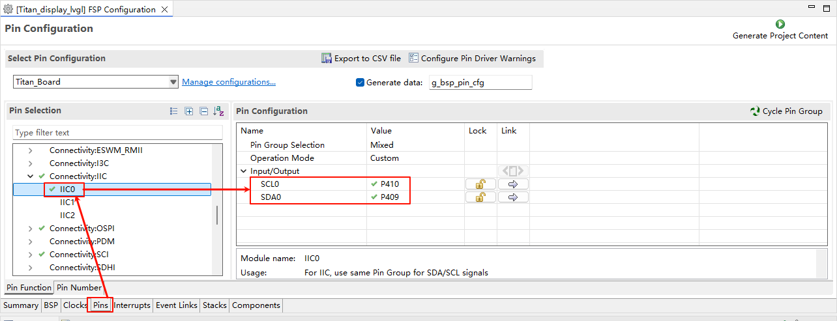
Task: Toggle the SDA0 padlock button
Action: point(480,197)
